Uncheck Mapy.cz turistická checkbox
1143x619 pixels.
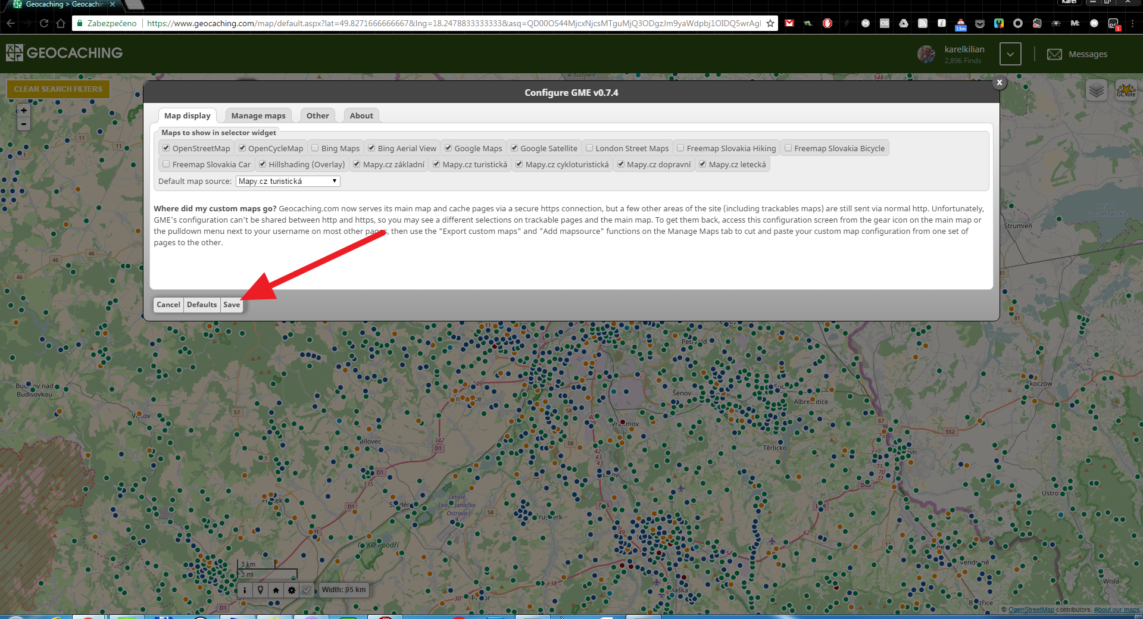[x=436, y=164]
